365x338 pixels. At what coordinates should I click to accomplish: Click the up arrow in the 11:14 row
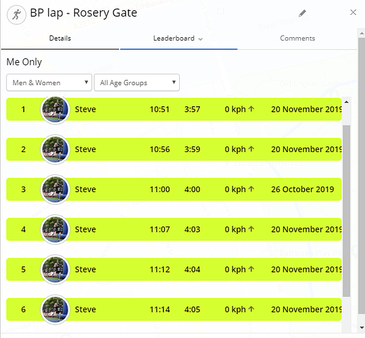[x=251, y=309]
